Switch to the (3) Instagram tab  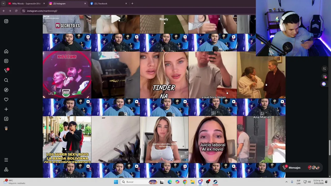67,3
